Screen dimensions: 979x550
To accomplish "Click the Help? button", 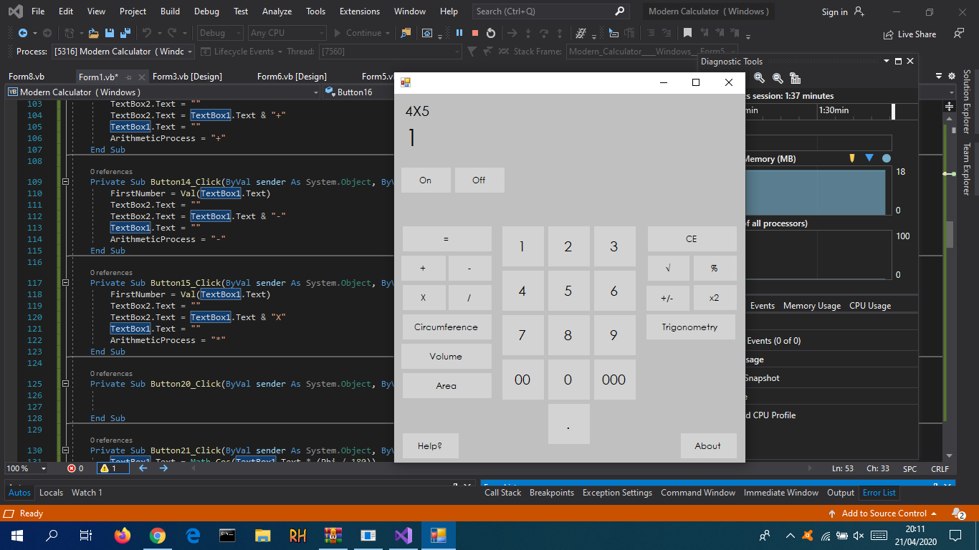I will tap(430, 446).
